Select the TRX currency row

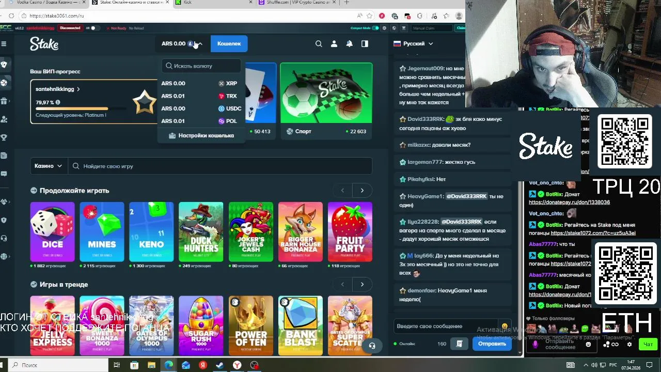point(200,96)
